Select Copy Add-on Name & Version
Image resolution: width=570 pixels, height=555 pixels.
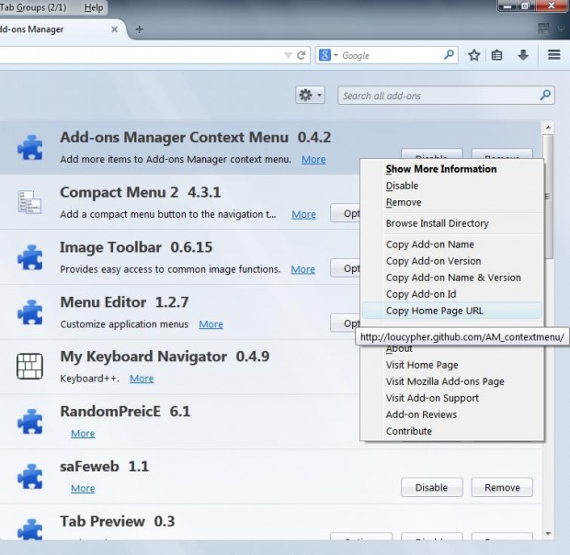451,277
